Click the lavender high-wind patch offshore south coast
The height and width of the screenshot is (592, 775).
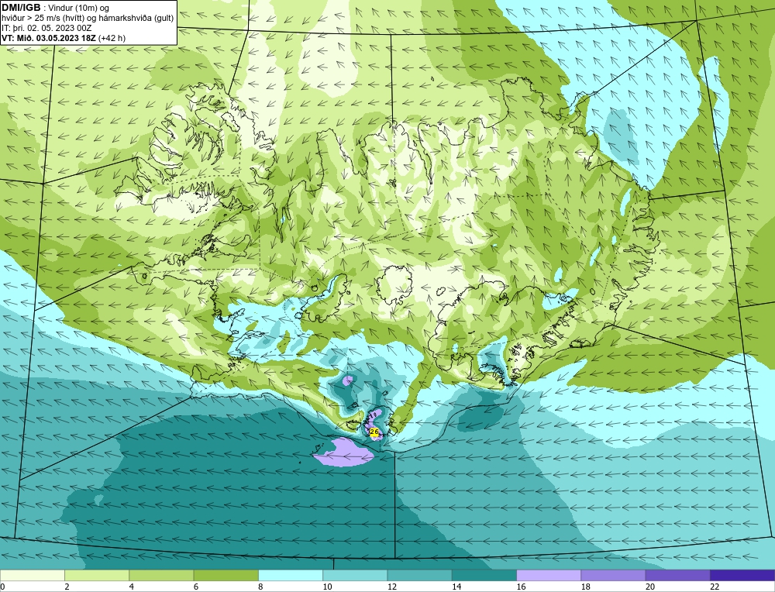(x=343, y=453)
